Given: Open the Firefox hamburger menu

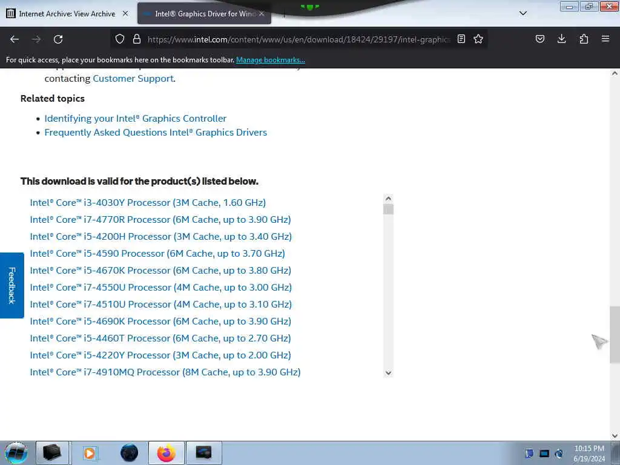Looking at the screenshot, I should click(x=605, y=39).
